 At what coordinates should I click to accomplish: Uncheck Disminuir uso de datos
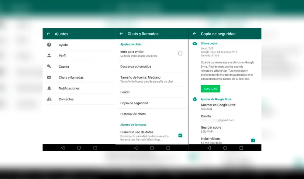point(180,135)
